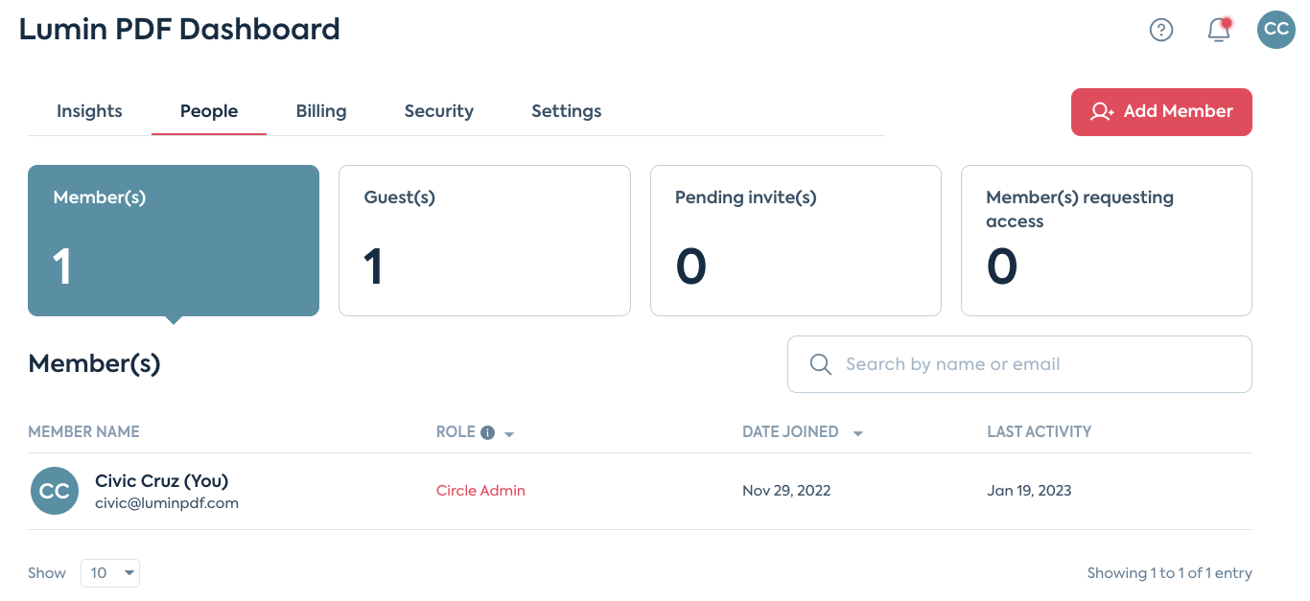Open the Member(s) requesting access card
The image size is (1310, 601).
tap(1107, 241)
